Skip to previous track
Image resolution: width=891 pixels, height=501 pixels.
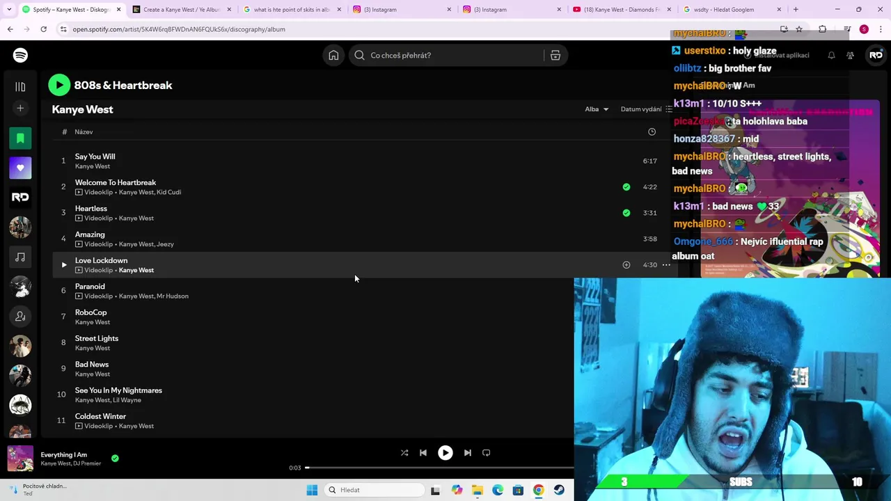coord(423,453)
